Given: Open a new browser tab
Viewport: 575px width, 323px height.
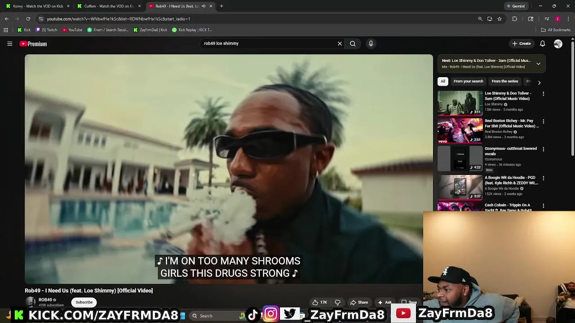Looking at the screenshot, I should pyautogui.click(x=221, y=6).
